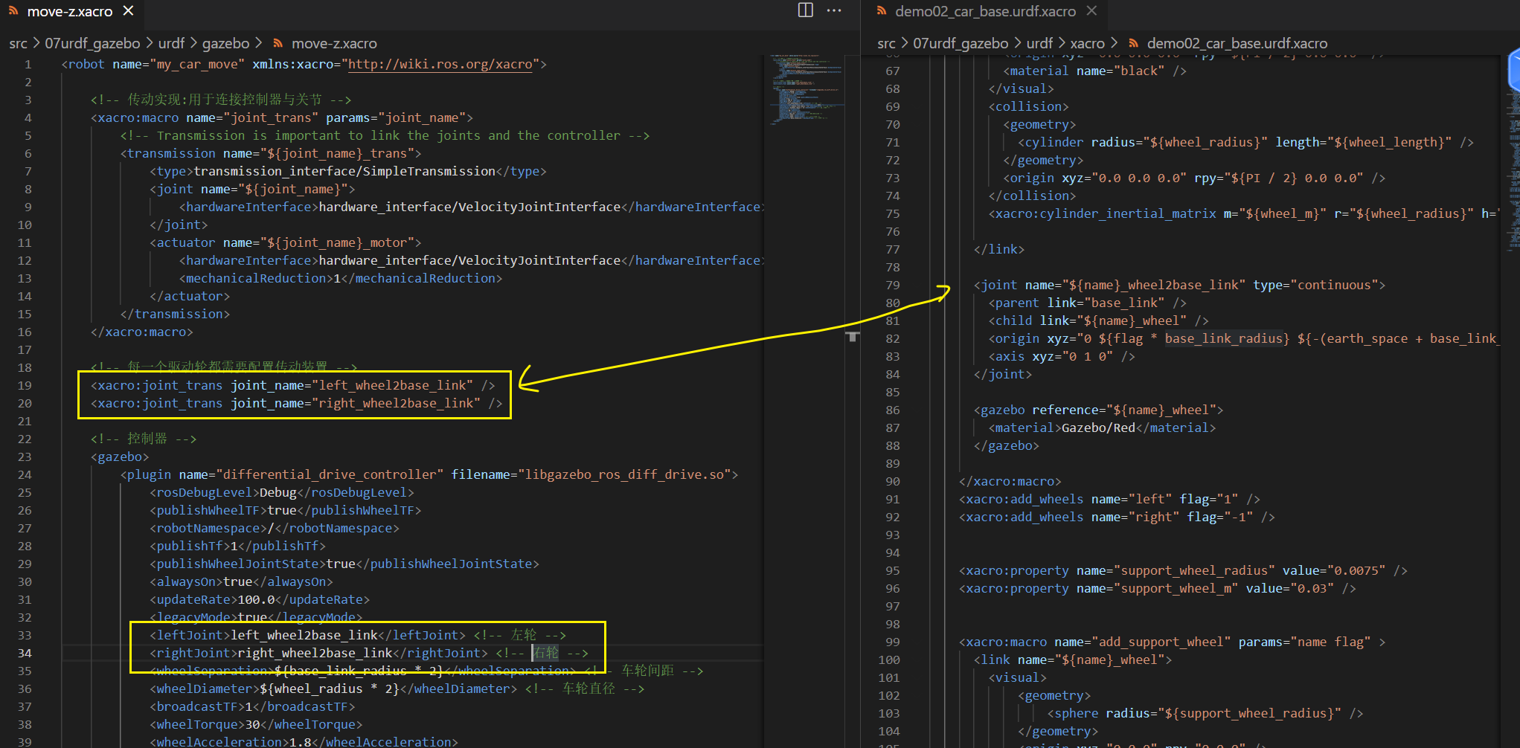This screenshot has height=748, width=1520.
Task: Click 'wheelAcceleration' value 1.8
Action: click(x=301, y=742)
